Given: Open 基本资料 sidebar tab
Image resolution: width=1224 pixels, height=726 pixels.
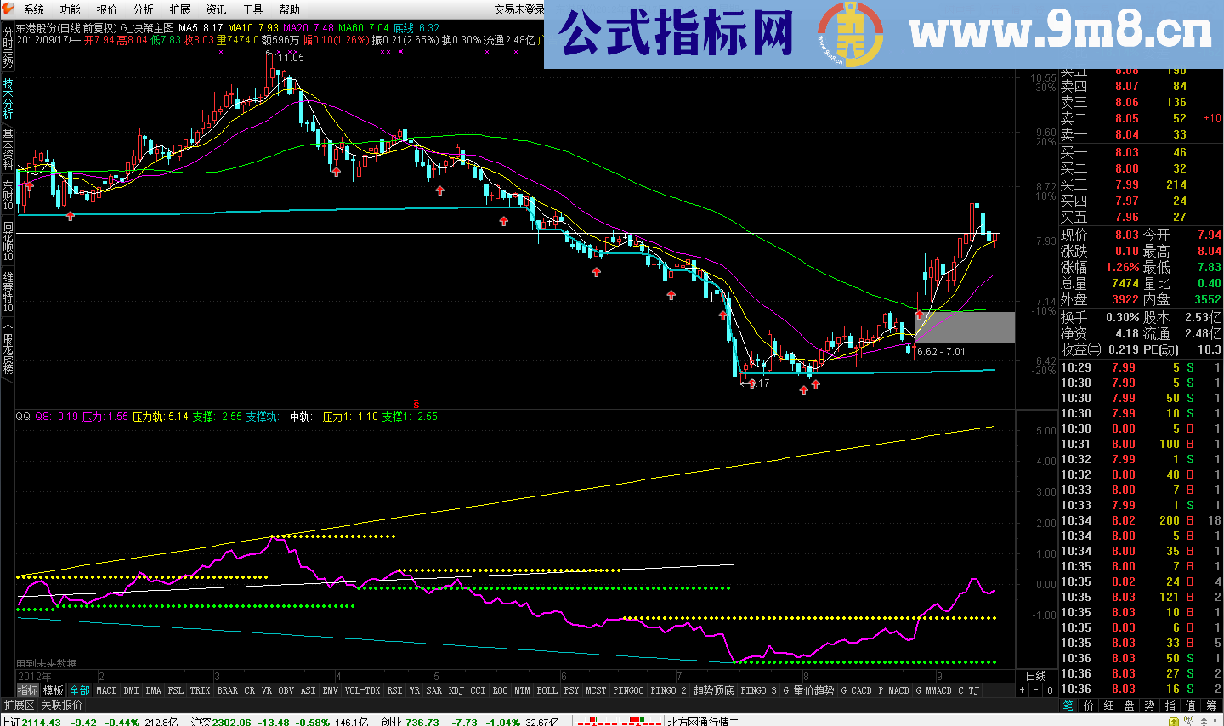Looking at the screenshot, I should [8, 150].
